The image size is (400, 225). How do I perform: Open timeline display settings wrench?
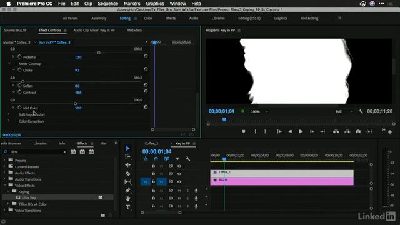click(187, 159)
